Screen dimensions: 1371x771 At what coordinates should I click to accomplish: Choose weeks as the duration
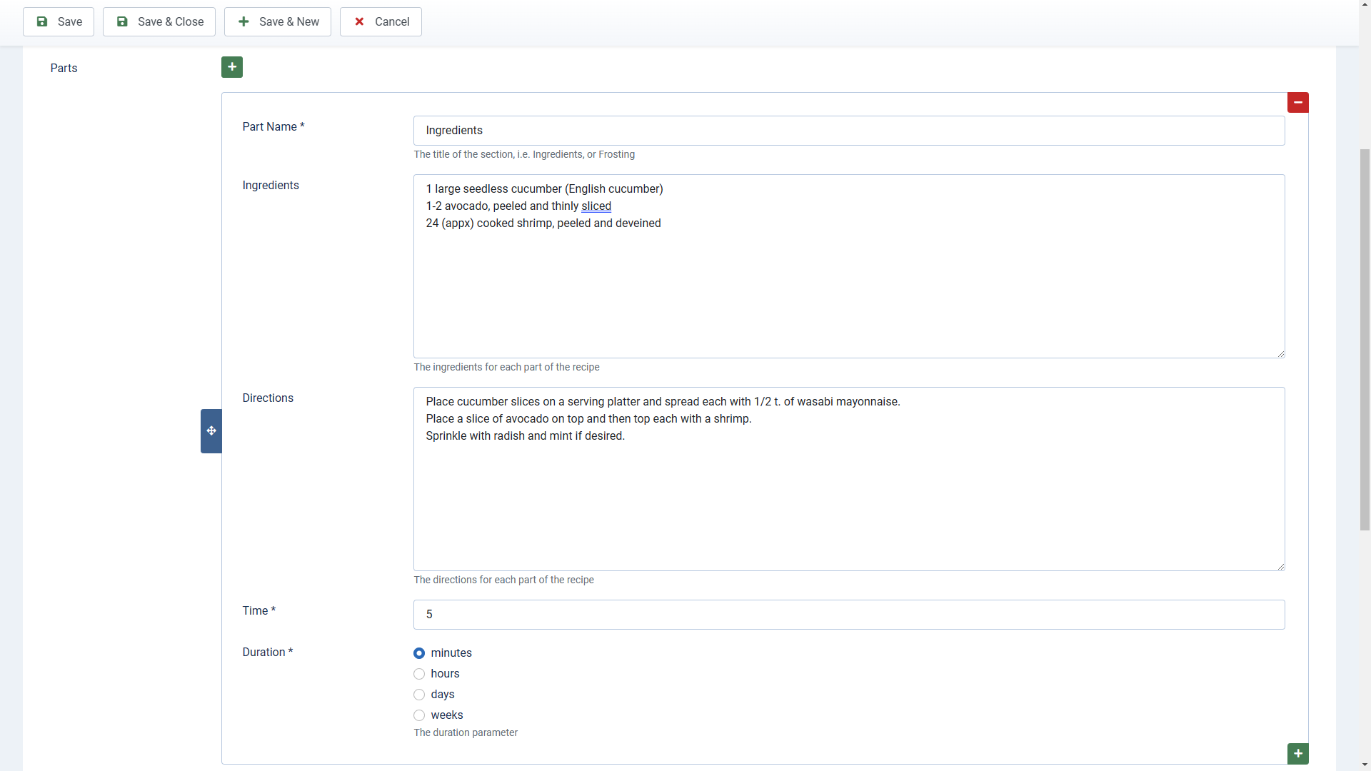coord(419,715)
